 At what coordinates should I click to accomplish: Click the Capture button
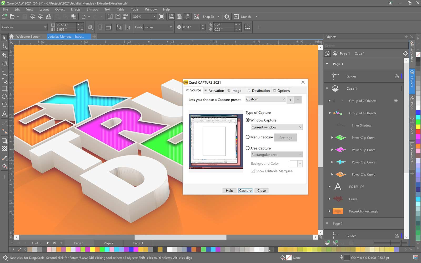pyautogui.click(x=245, y=191)
